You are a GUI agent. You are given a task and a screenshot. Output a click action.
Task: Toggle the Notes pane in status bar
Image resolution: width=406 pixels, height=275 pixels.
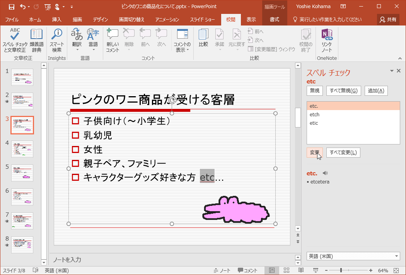pos(222,270)
